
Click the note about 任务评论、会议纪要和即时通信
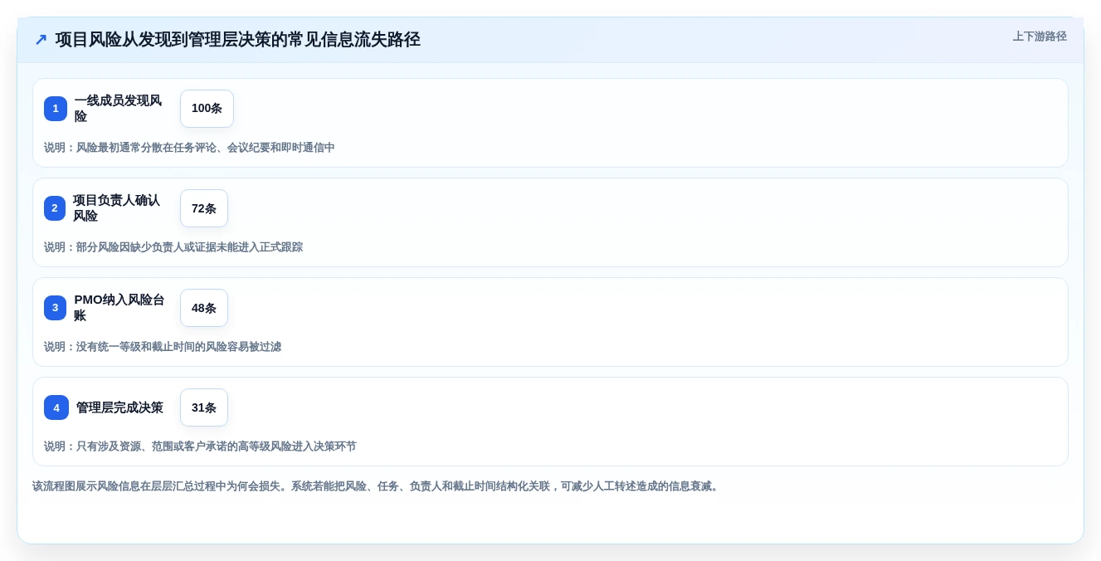pyautogui.click(x=189, y=148)
